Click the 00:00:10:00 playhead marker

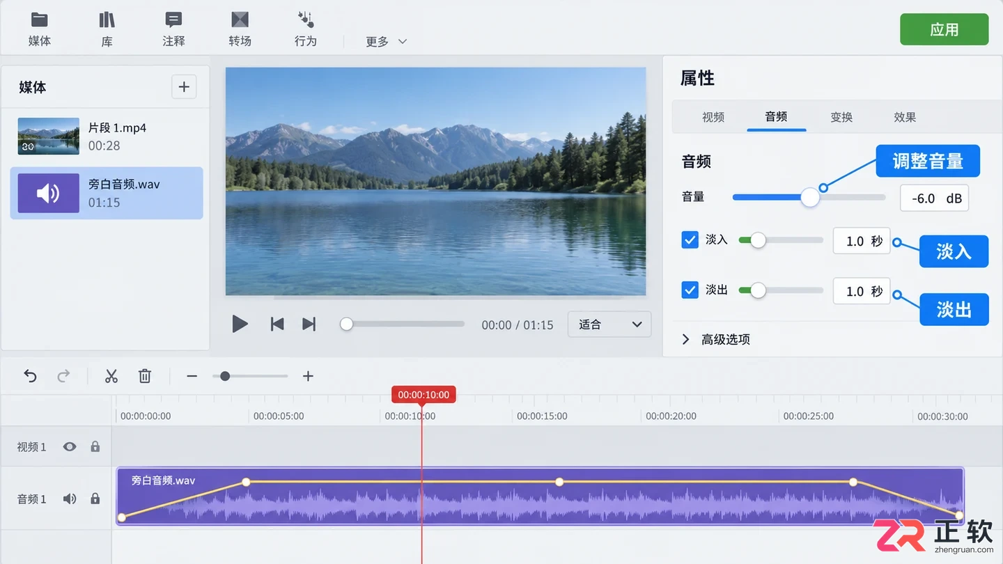pyautogui.click(x=423, y=395)
